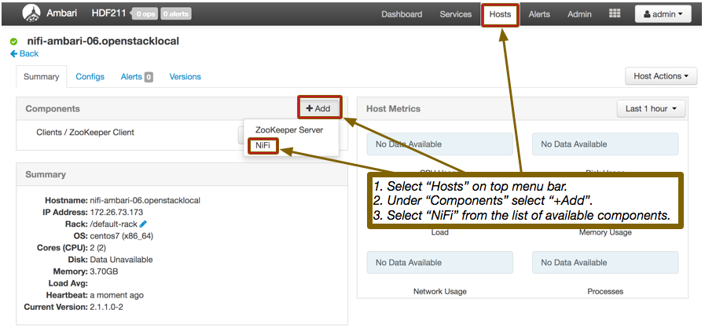
Task: Open the apps grid view icon
Action: pyautogui.click(x=615, y=14)
